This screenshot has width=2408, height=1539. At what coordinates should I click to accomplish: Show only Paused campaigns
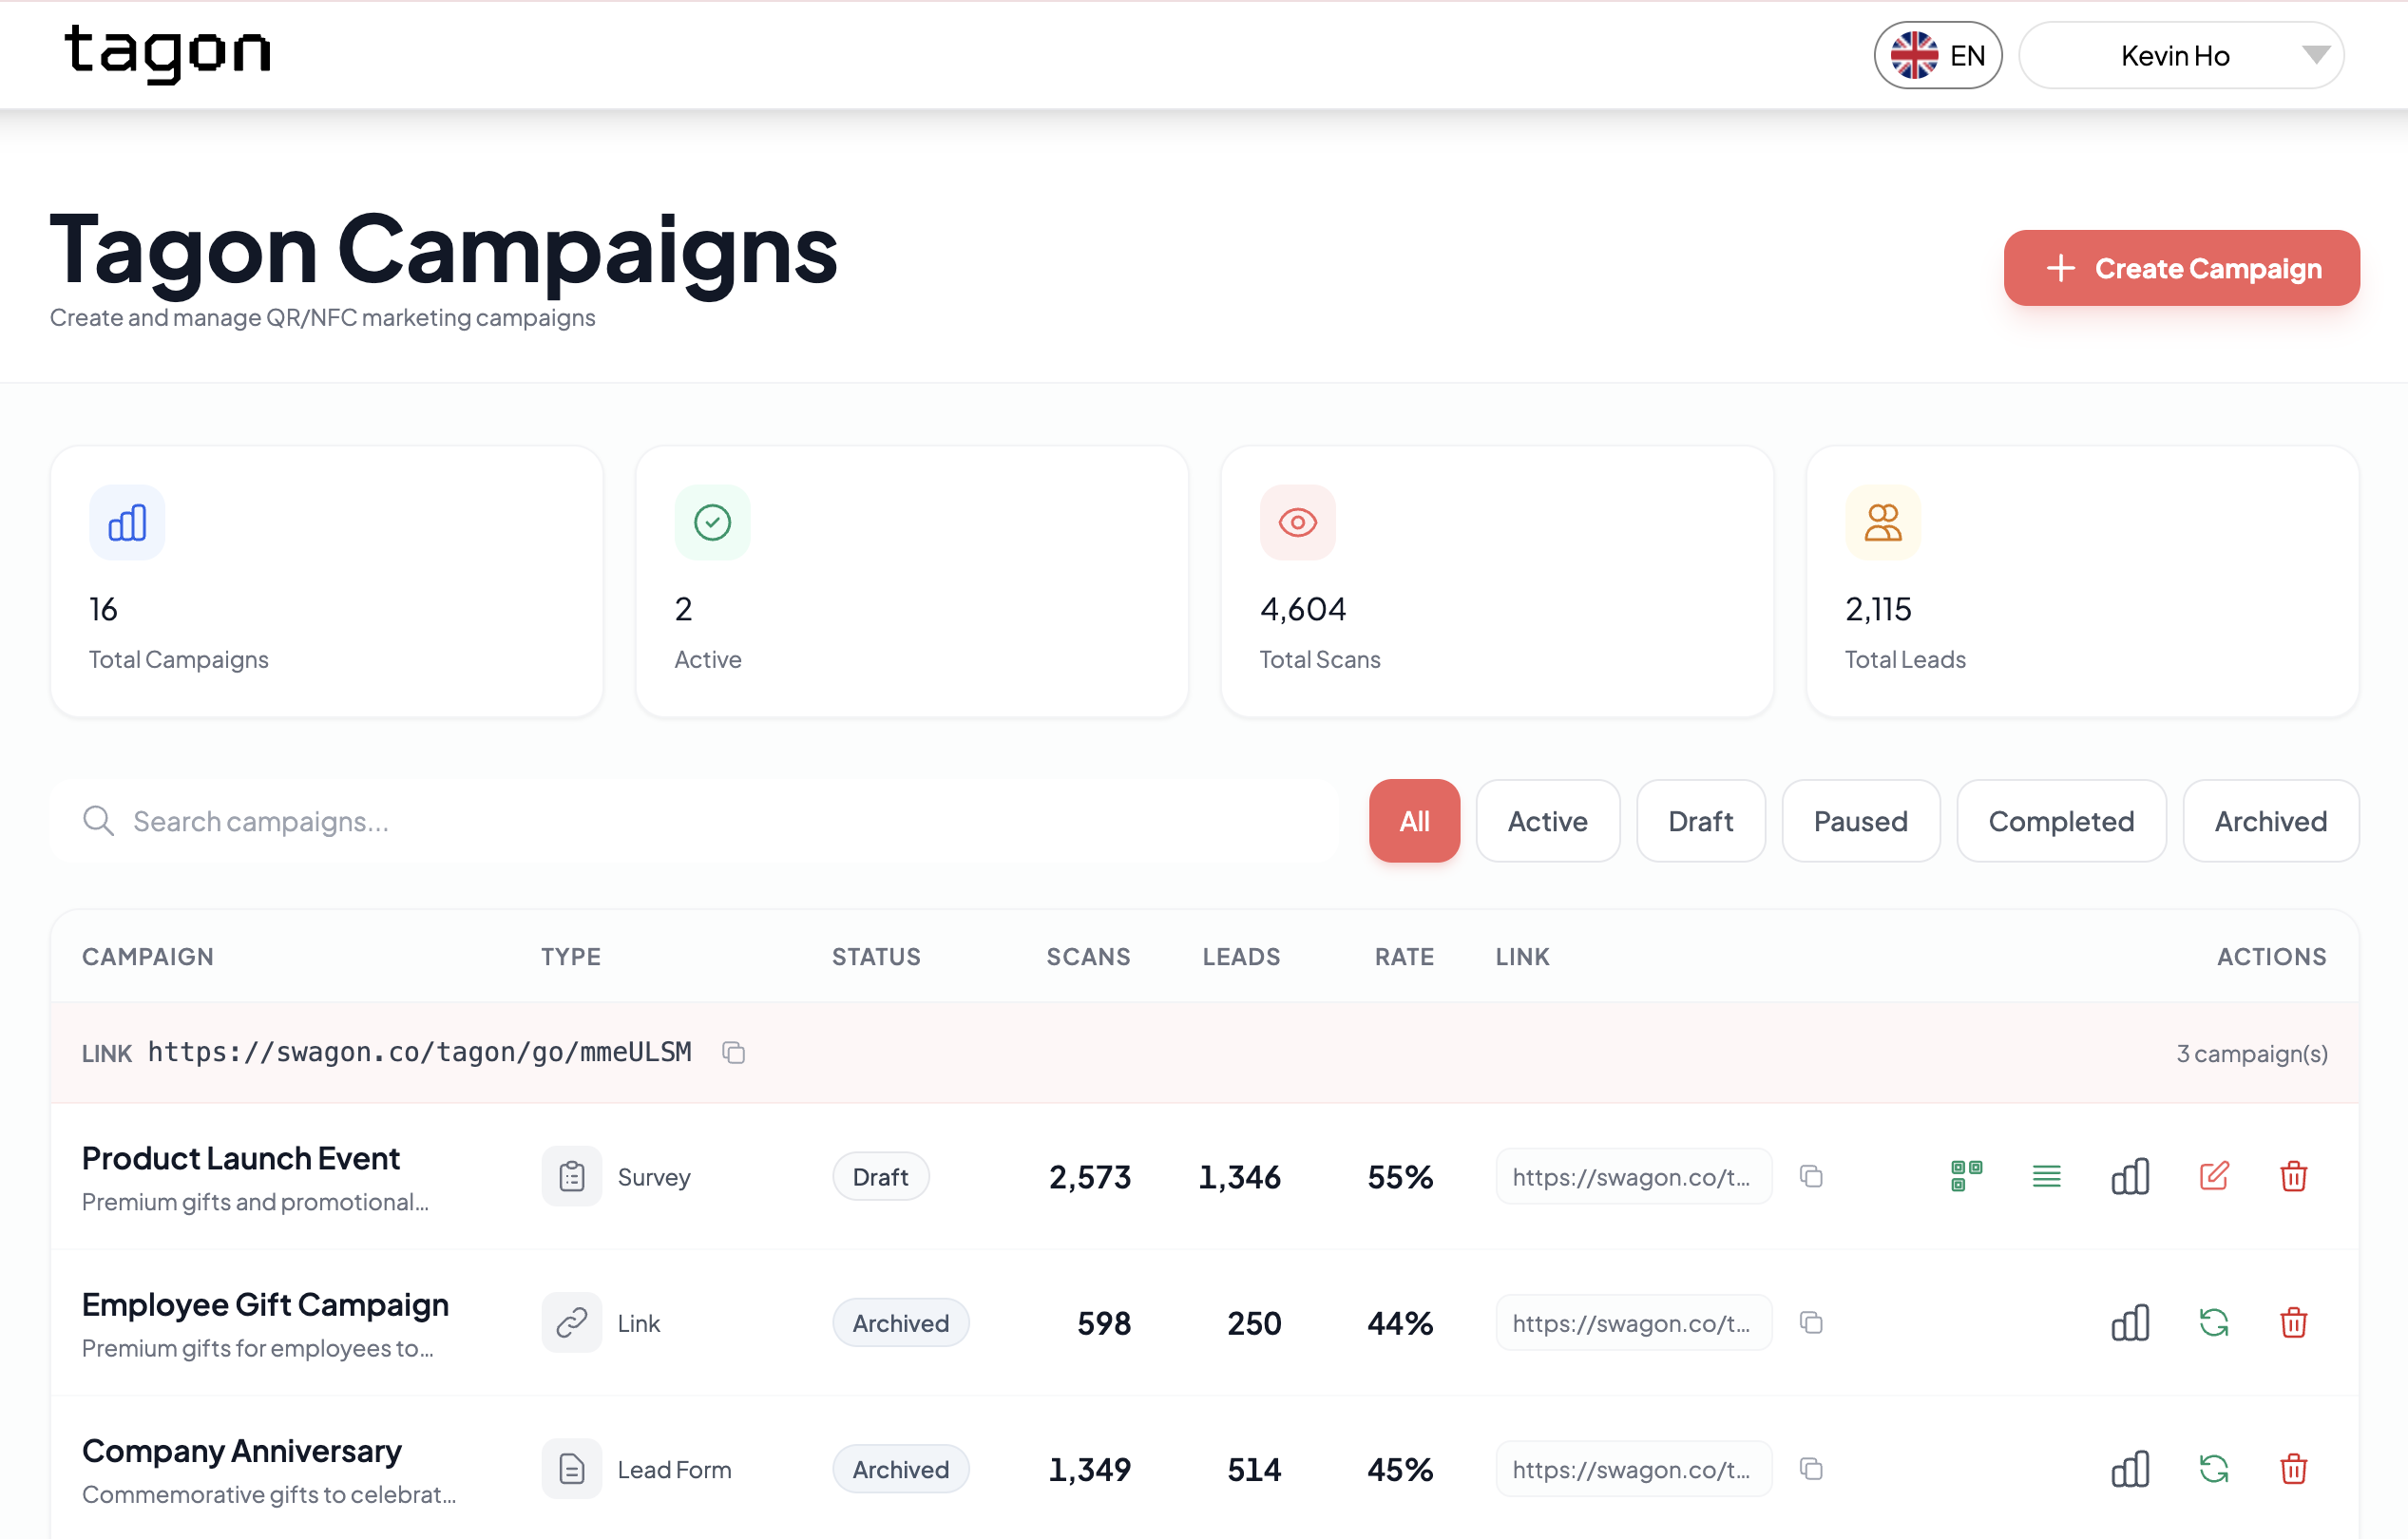1860,821
